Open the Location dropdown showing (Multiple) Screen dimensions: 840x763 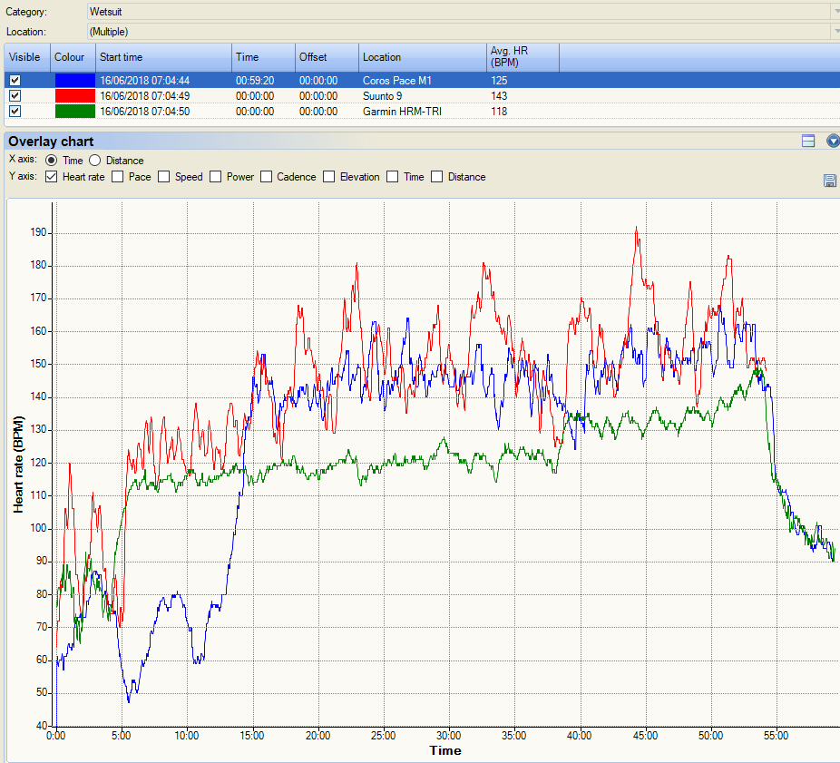(x=835, y=32)
